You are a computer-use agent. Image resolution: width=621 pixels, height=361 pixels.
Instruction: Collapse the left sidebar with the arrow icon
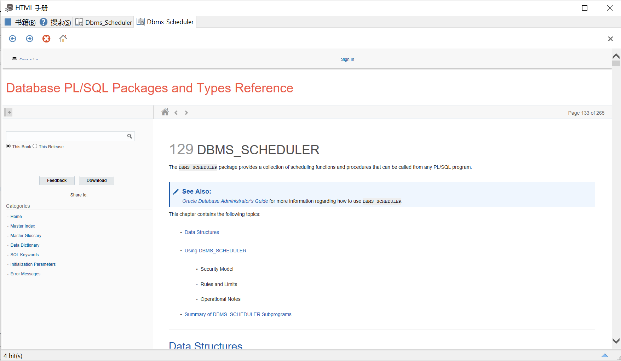[x=8, y=113]
